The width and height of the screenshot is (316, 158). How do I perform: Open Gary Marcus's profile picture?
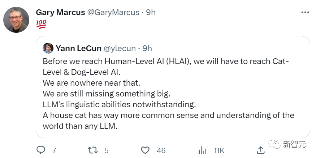tap(16, 20)
